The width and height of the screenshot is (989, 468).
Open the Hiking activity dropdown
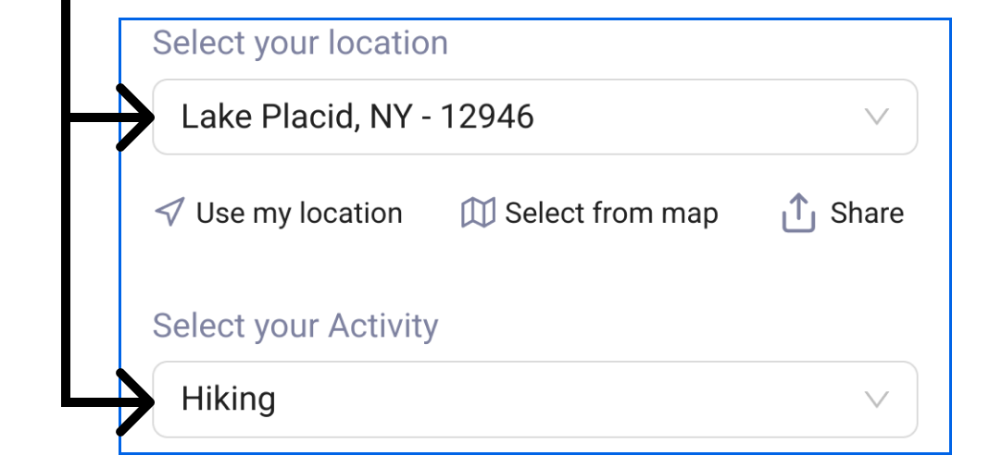point(534,399)
